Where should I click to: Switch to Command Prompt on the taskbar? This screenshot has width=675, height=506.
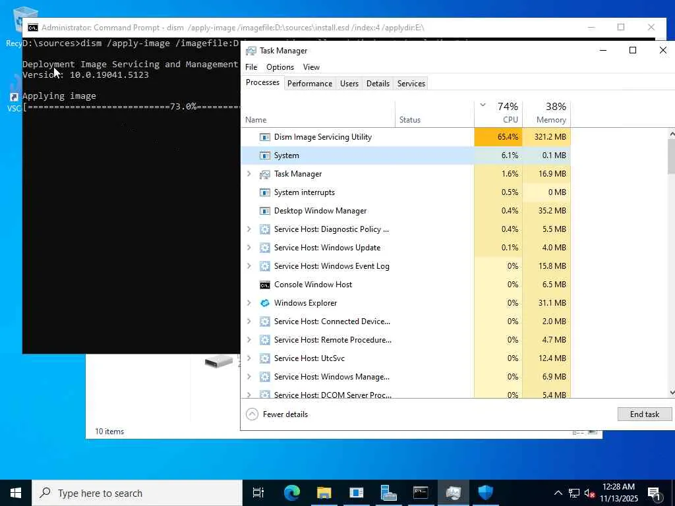[x=421, y=493]
